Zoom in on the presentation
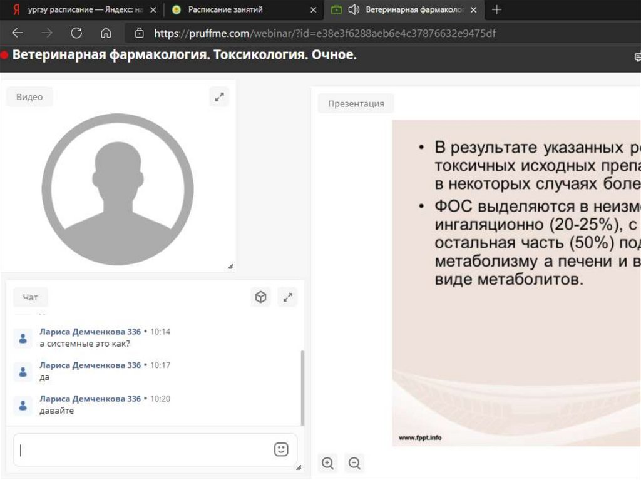641x480 pixels. [x=327, y=463]
